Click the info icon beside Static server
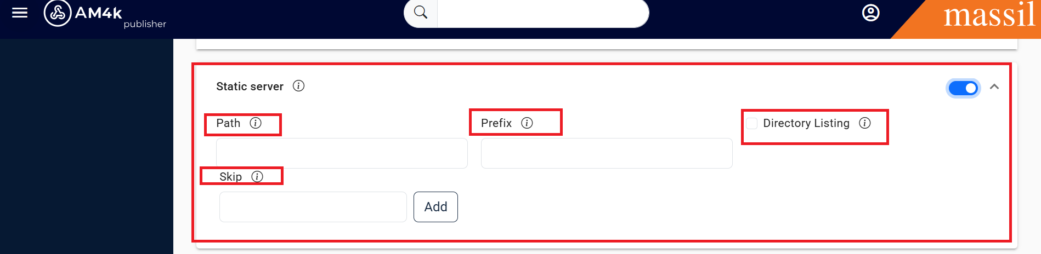The height and width of the screenshot is (254, 1041). pos(298,86)
